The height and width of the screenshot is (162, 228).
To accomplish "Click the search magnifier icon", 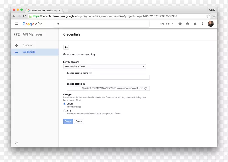I will [58, 24].
